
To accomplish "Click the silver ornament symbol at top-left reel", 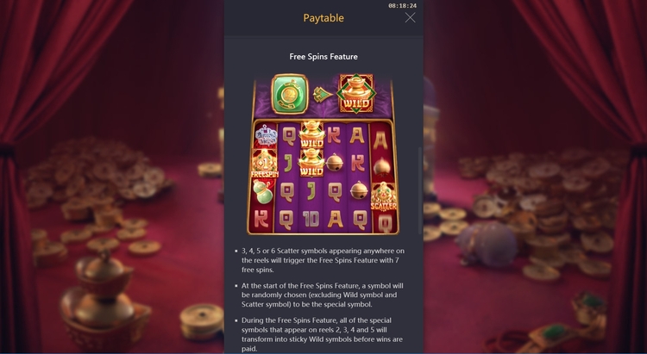I will tap(266, 136).
